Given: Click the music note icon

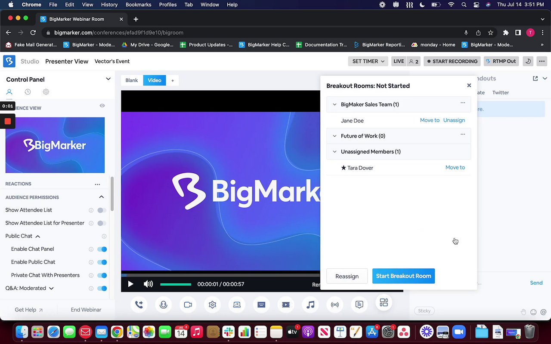Looking at the screenshot, I should pos(310,305).
